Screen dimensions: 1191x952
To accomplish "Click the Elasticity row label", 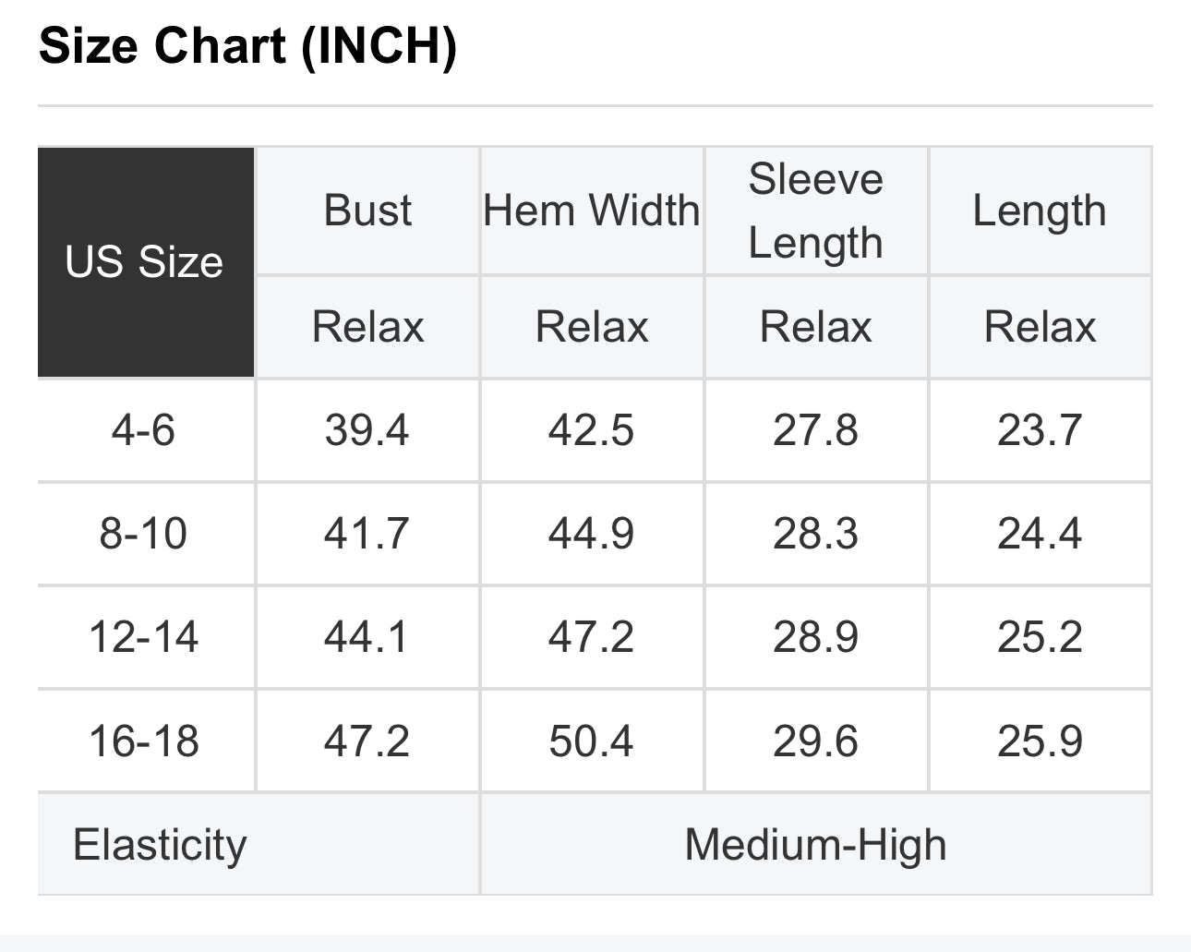I will [161, 845].
